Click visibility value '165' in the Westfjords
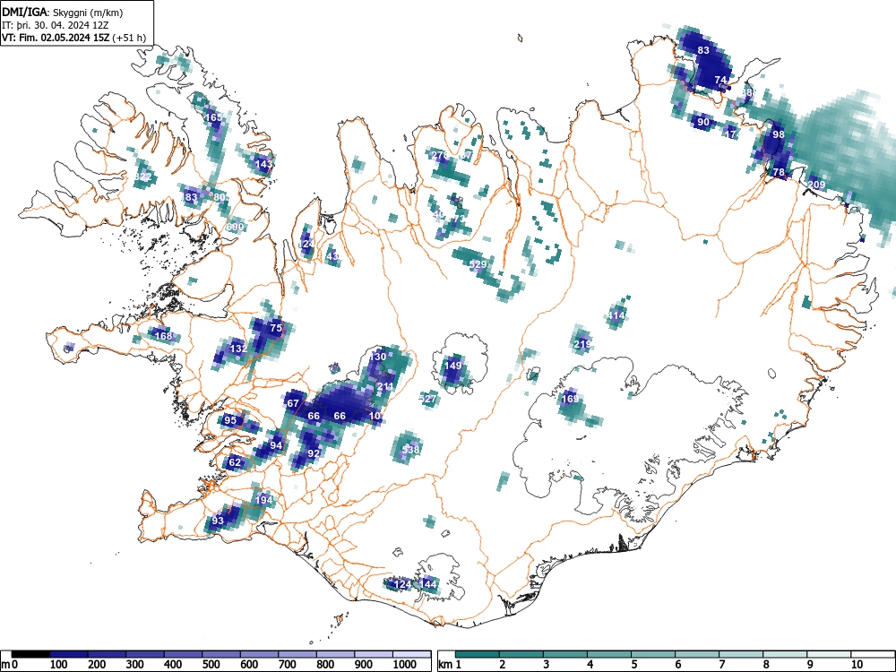Viewport: 896px width, 672px height. [213, 117]
